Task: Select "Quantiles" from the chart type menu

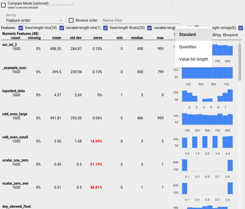Action: click(x=188, y=47)
